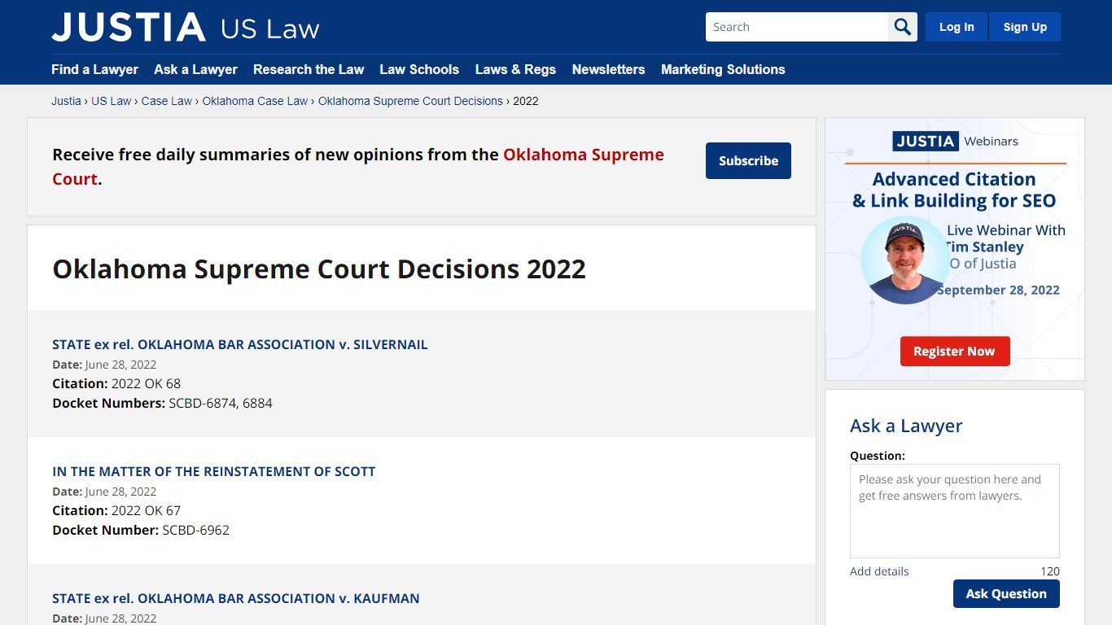Screen dimensions: 1112x625
Task: Open the Justia US Law logo
Action: click(x=186, y=28)
